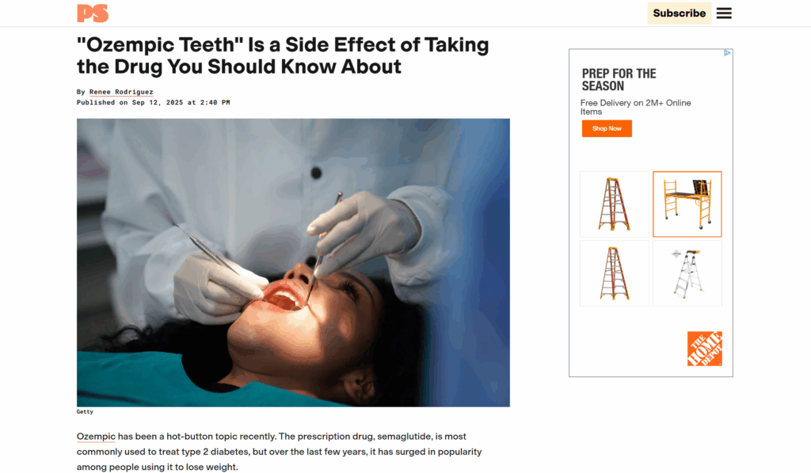The width and height of the screenshot is (811, 473).
Task: Click the dentist hero image
Action: (293, 262)
